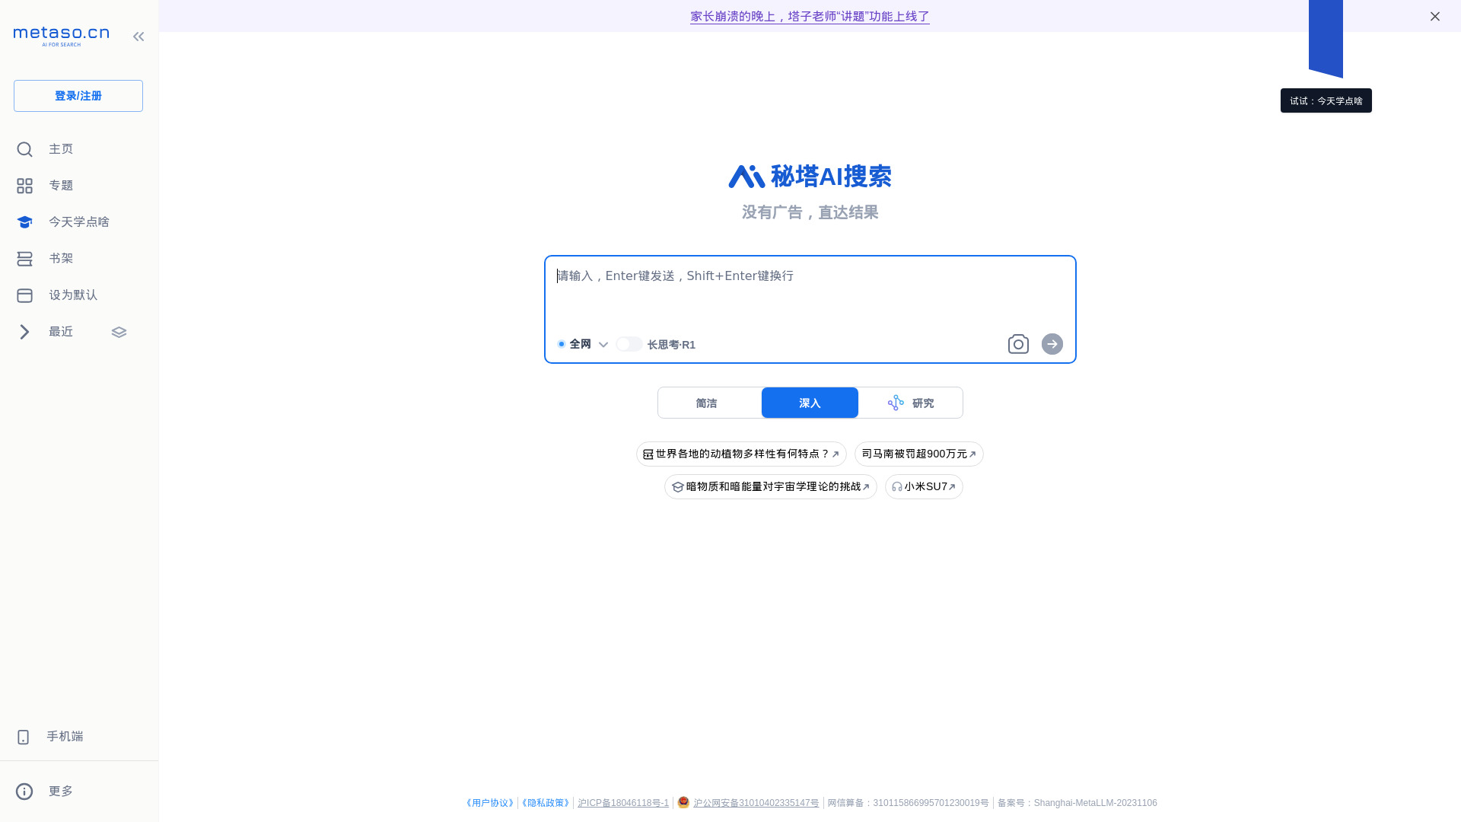Open 今天学点啥 graduation cap icon
Screen dimensions: 1461x822
[x=24, y=222]
